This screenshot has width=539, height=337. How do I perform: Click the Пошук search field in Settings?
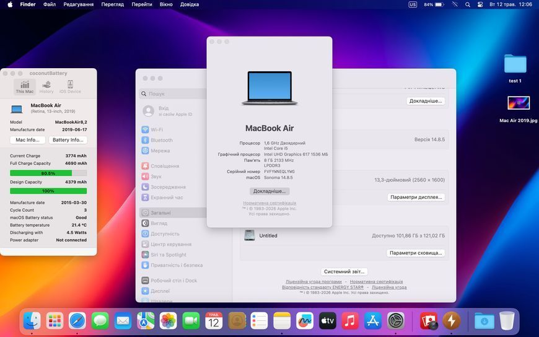point(173,94)
